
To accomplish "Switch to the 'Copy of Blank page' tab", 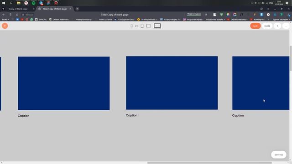I will point(18,9).
